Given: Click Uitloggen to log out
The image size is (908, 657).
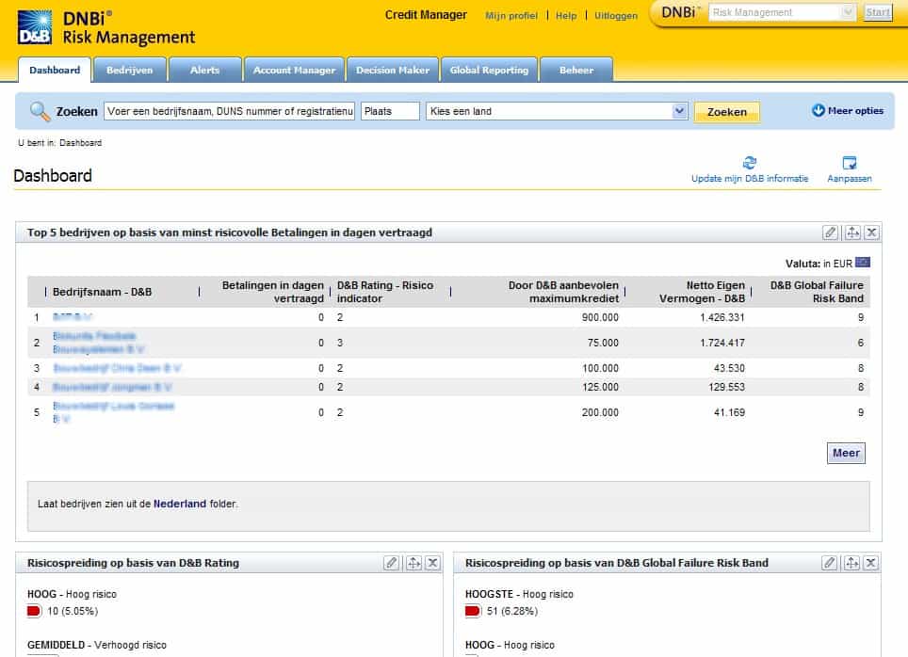Looking at the screenshot, I should click(x=616, y=16).
